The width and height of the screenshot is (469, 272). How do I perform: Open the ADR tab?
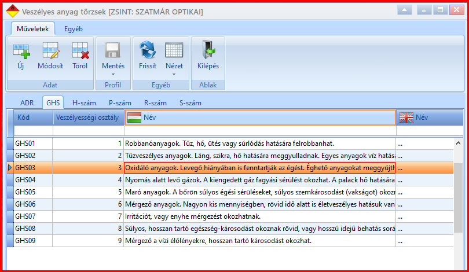(x=27, y=103)
